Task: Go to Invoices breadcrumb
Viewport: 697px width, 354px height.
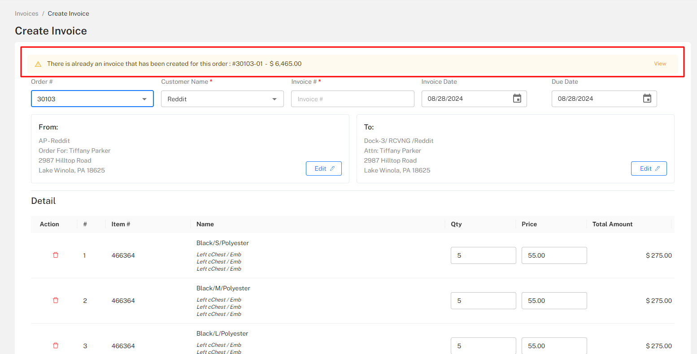Action: coord(26,13)
